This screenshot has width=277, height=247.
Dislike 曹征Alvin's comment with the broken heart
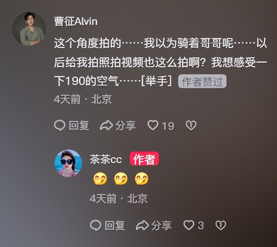(x=191, y=126)
